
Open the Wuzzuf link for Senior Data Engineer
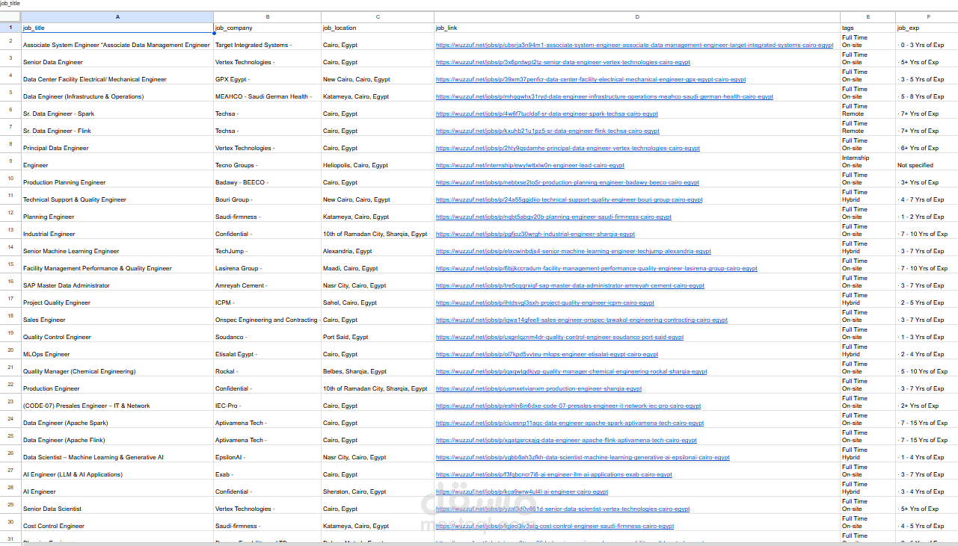pyautogui.click(x=563, y=63)
